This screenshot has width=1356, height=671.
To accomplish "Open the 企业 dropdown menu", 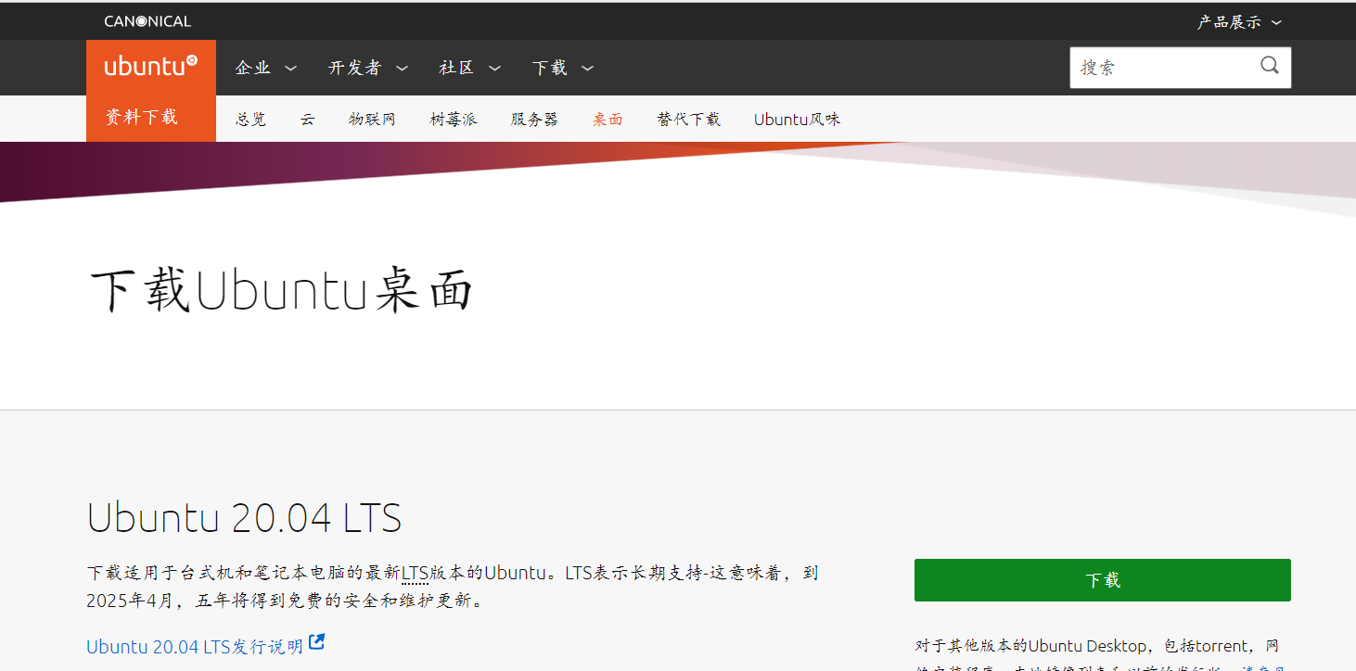I will click(x=255, y=67).
